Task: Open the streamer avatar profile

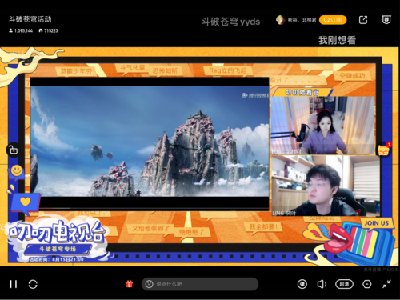Action: click(x=280, y=20)
